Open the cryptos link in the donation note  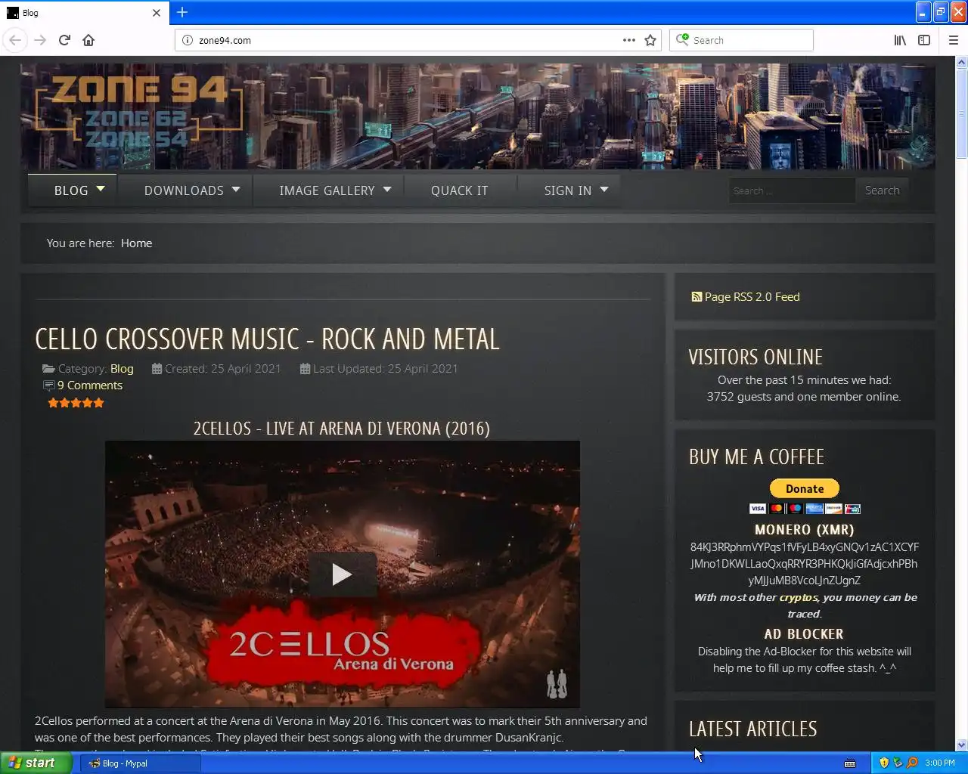tap(799, 597)
